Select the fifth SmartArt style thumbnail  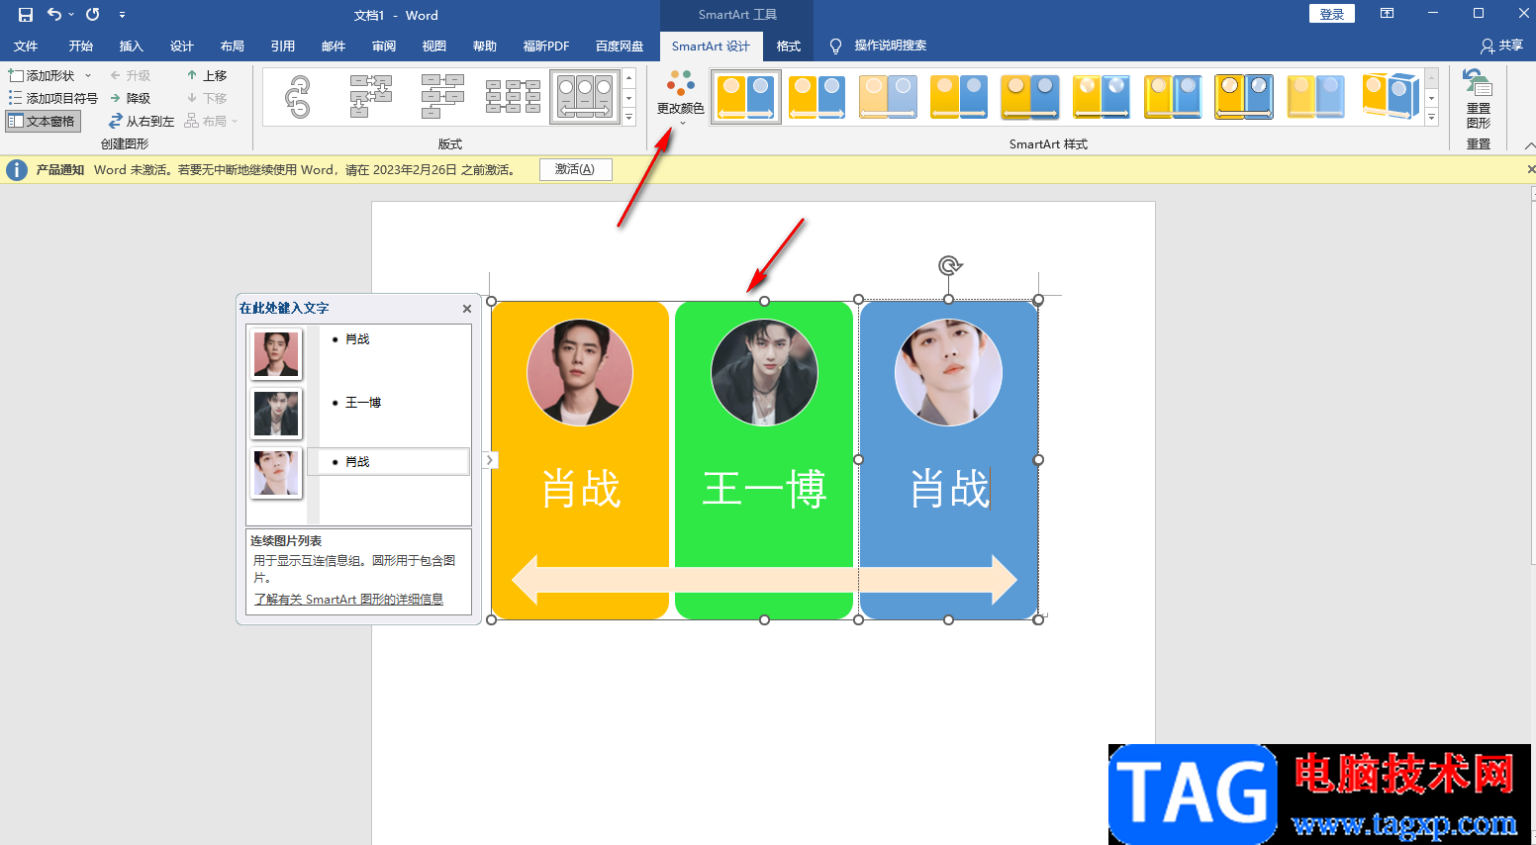pyautogui.click(x=1030, y=97)
